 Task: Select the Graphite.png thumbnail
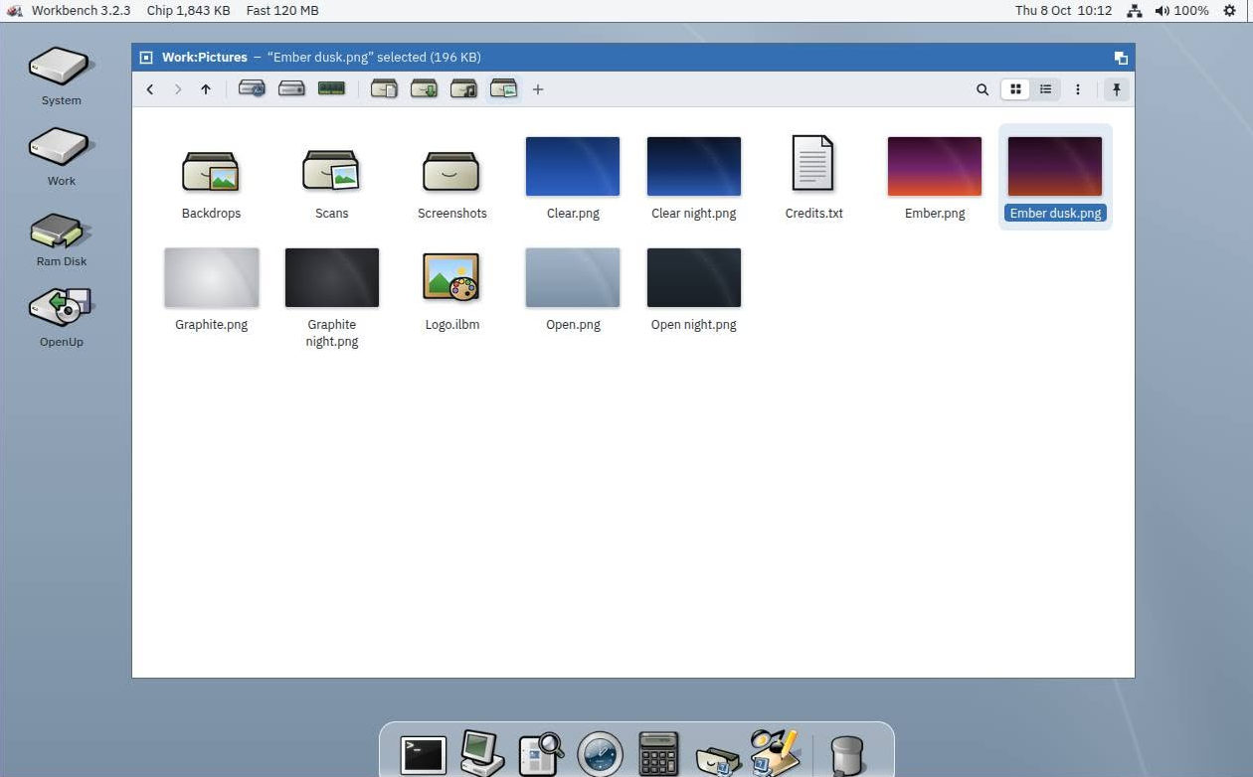coord(212,277)
